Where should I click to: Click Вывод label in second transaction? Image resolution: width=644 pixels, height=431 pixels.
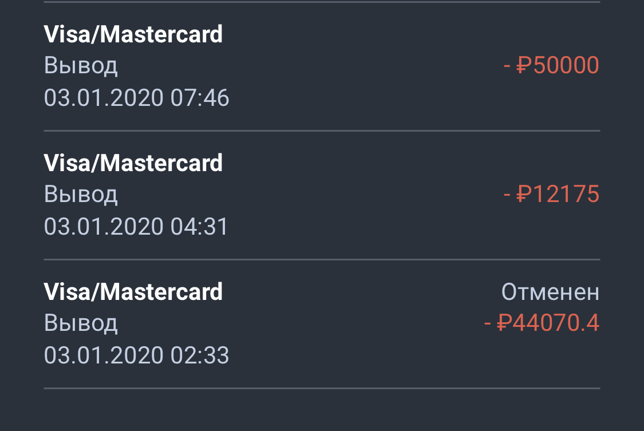pos(81,195)
